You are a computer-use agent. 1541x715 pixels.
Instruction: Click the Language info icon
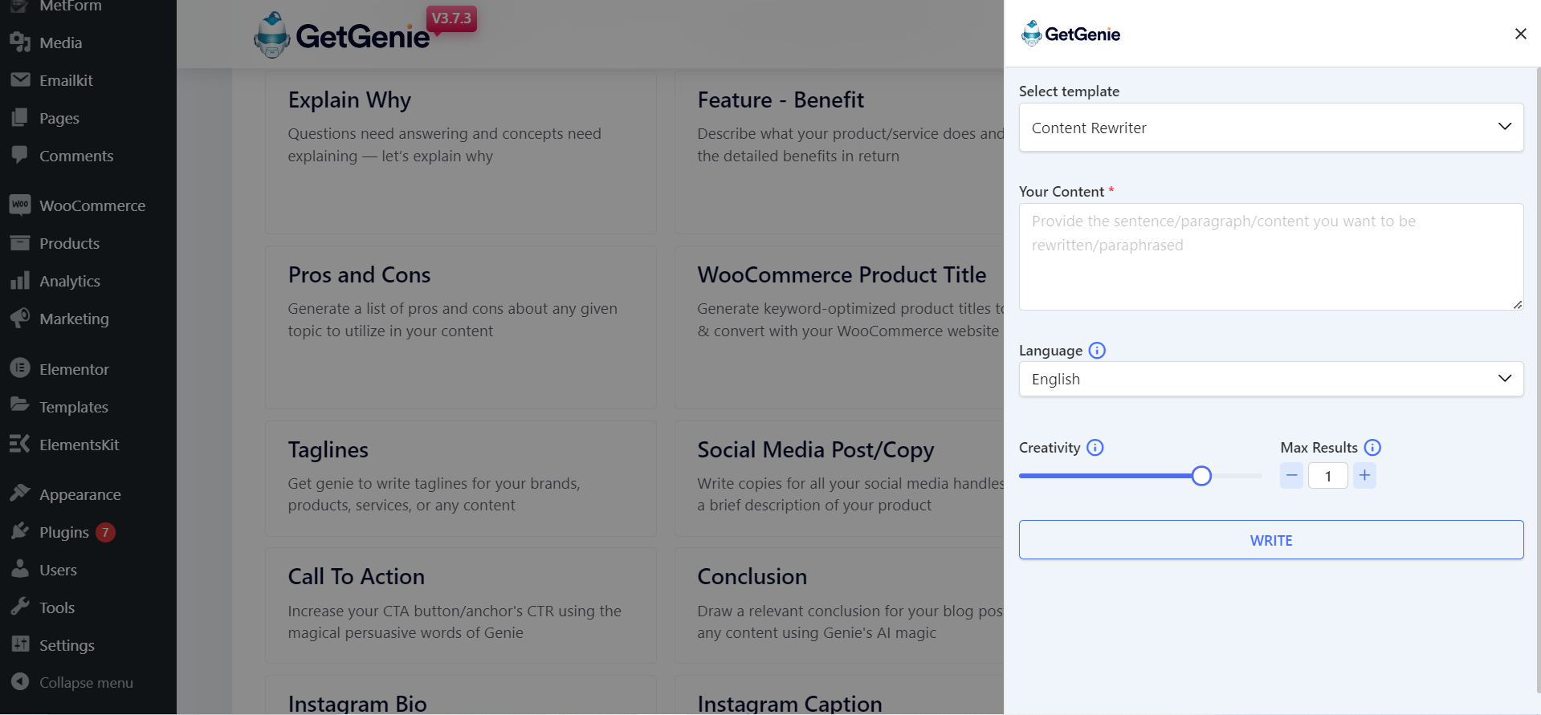(1097, 351)
